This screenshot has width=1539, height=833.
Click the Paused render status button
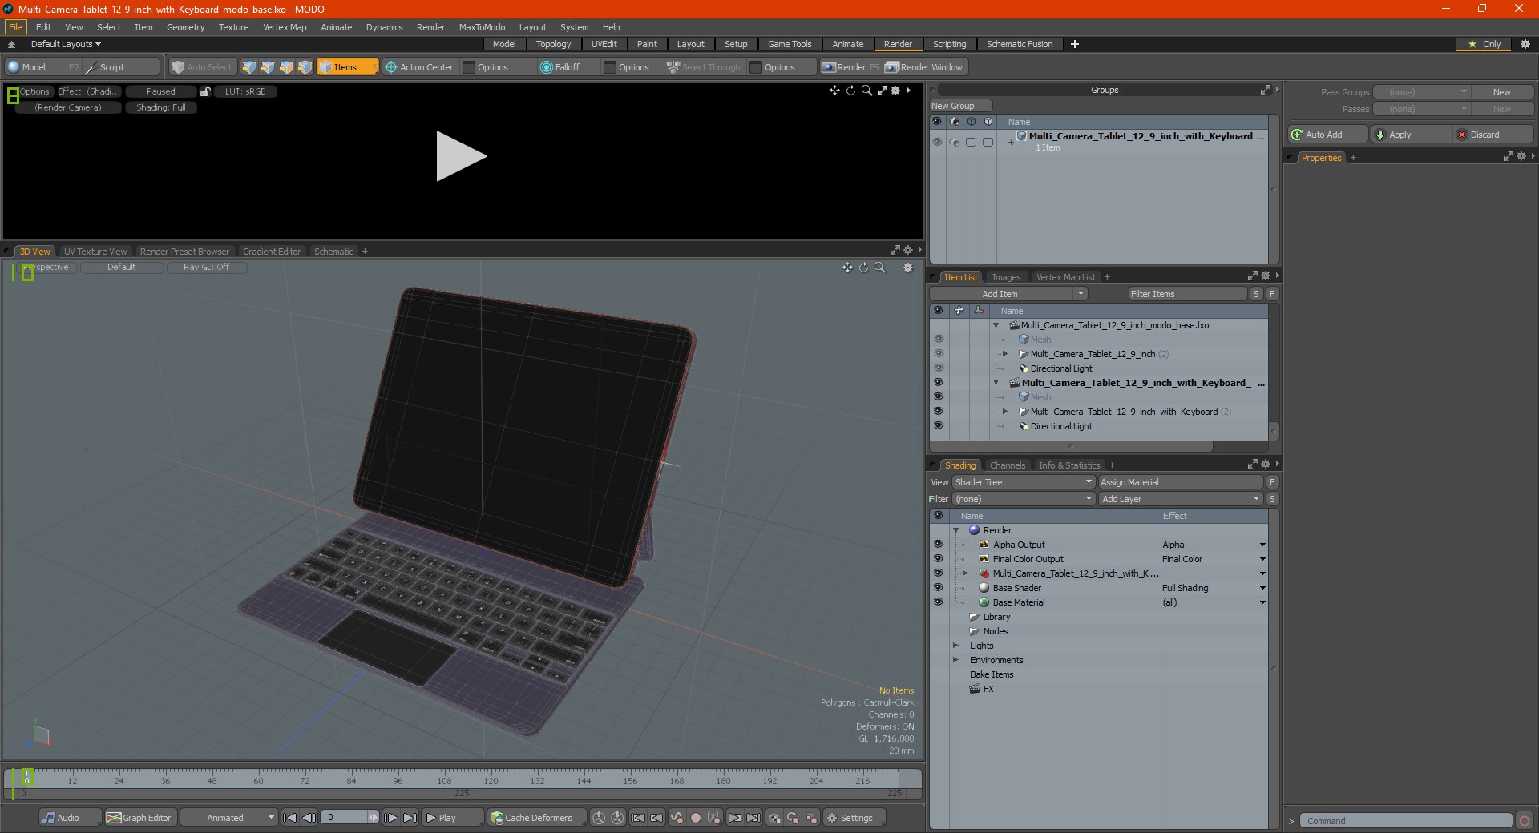click(161, 91)
